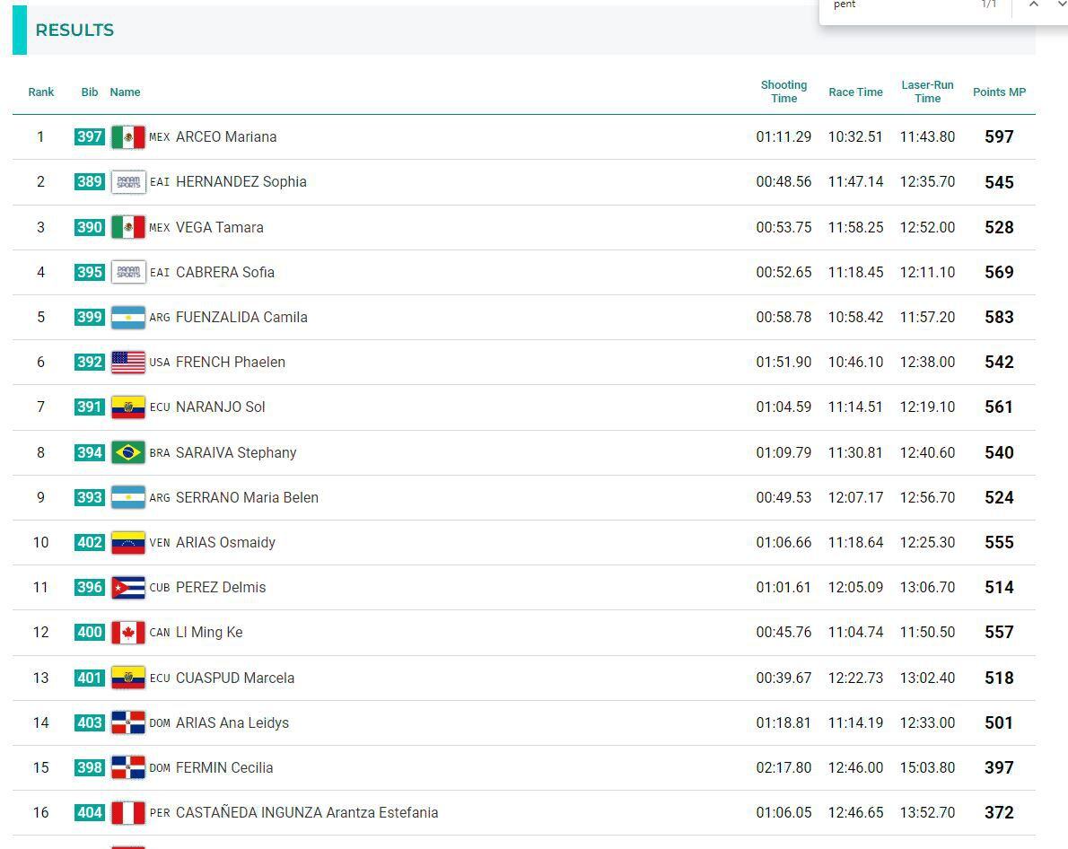1068x849 pixels.
Task: Open athlete name NARANJO Sol
Action: pos(221,407)
